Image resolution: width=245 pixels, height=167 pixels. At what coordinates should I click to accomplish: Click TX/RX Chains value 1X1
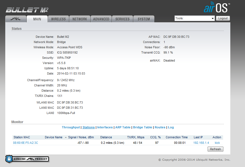[60, 96]
